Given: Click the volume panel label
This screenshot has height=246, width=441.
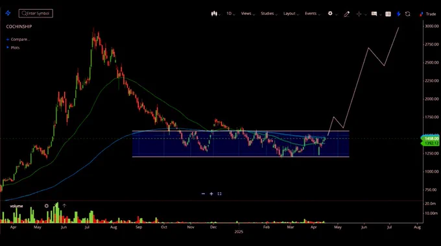Looking at the screenshot, I should 16,206.
